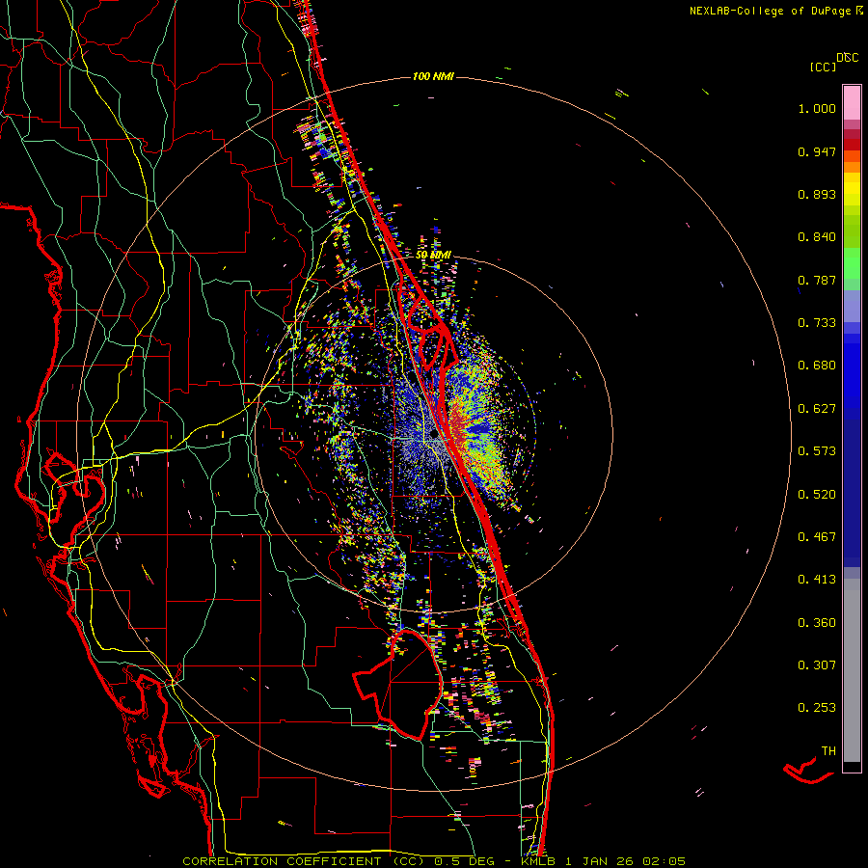Click the 02:05 timestamp in the caption

point(664,861)
